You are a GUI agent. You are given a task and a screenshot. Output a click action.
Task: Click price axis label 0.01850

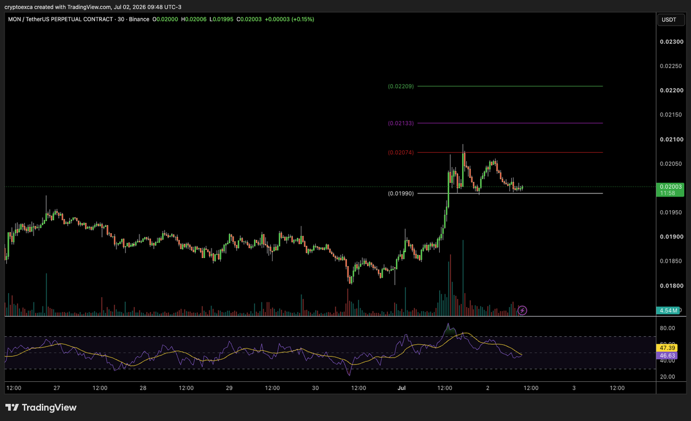(671, 261)
